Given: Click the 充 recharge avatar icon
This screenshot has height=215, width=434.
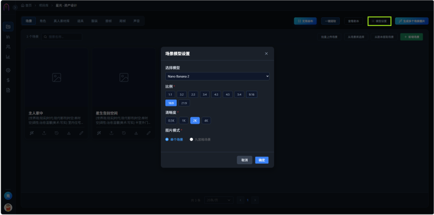Looking at the screenshot, I should pos(8,196).
